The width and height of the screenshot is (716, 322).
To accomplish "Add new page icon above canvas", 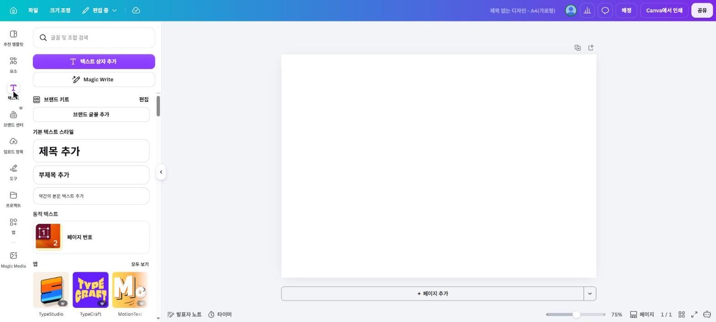I will click(591, 48).
